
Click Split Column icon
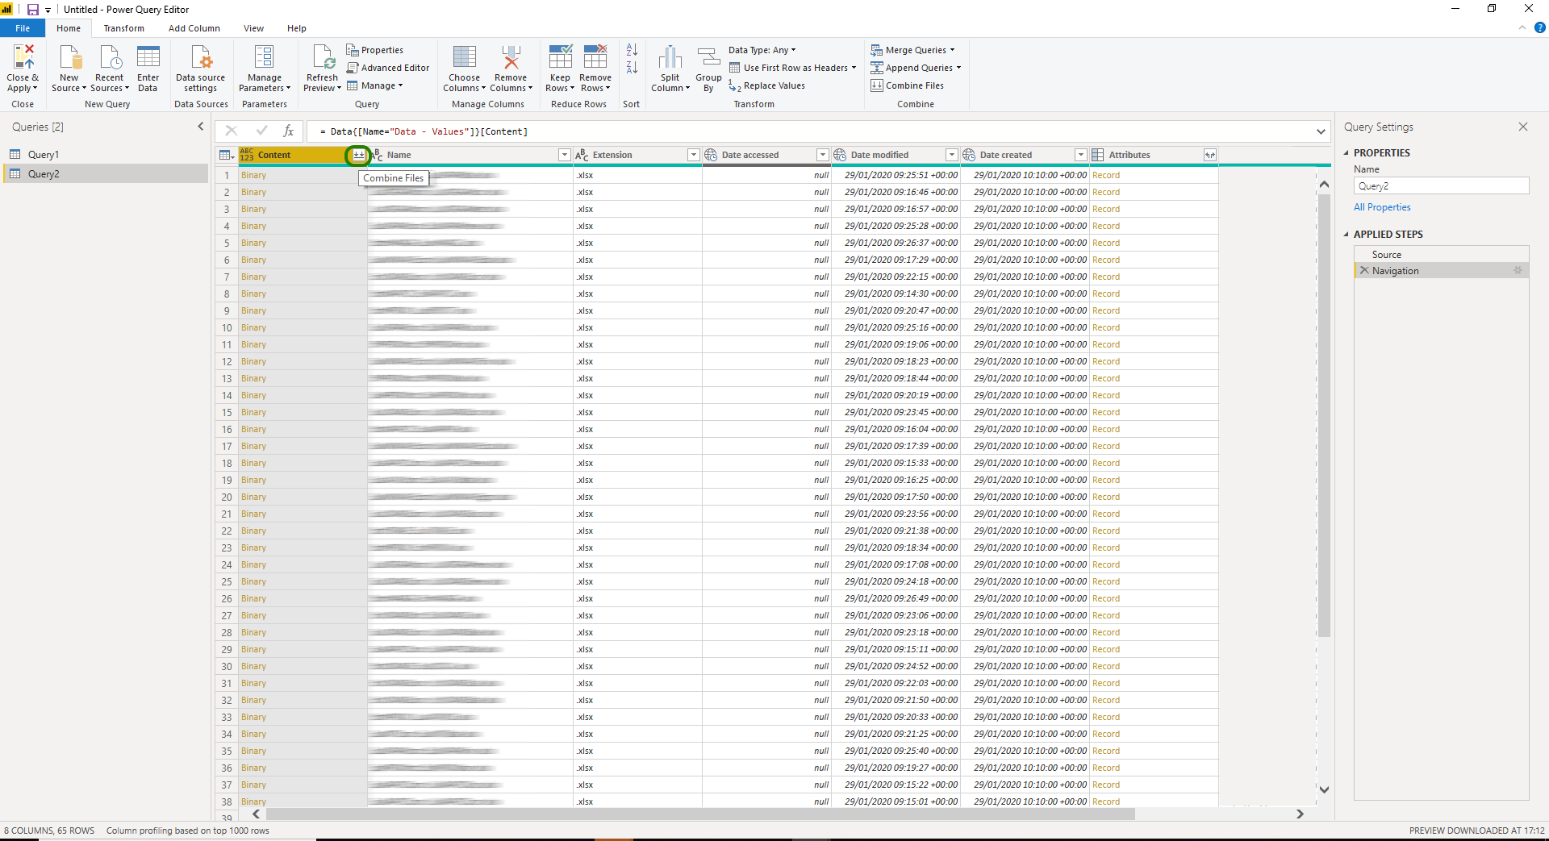670,58
